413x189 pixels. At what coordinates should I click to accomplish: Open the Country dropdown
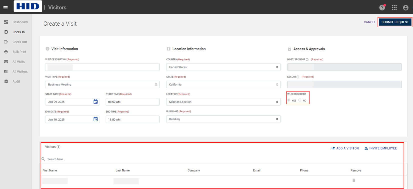pyautogui.click(x=223, y=67)
